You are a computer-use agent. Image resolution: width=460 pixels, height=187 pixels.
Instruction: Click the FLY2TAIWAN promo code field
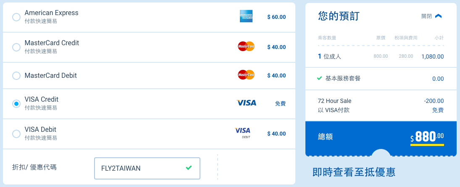[x=147, y=168]
